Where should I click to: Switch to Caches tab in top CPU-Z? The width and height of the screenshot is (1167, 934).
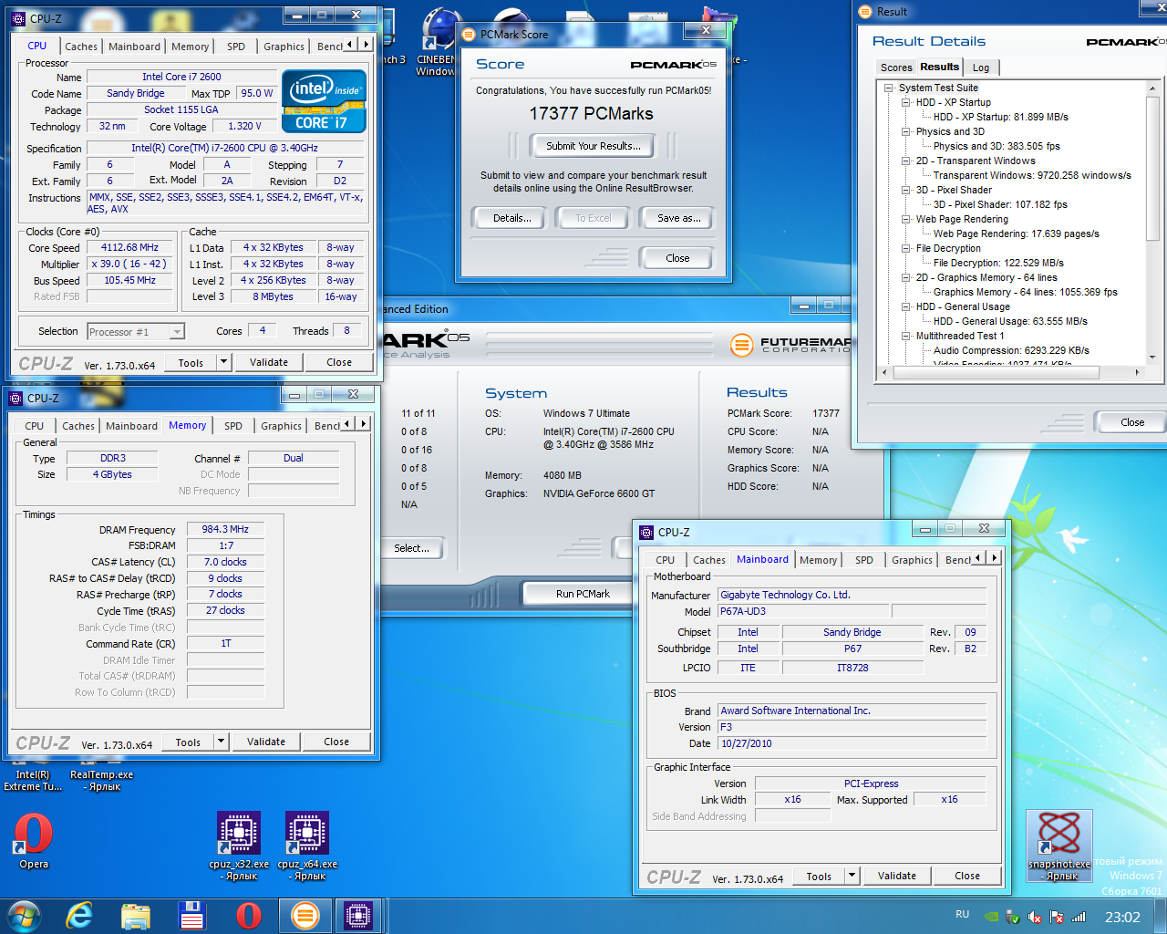coord(80,47)
